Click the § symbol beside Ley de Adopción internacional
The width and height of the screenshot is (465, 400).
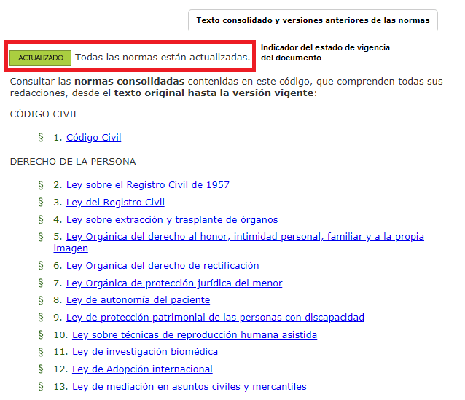(x=41, y=369)
